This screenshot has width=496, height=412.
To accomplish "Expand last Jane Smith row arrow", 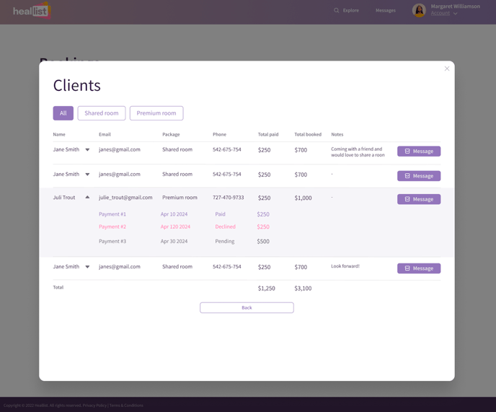I will click(x=87, y=267).
